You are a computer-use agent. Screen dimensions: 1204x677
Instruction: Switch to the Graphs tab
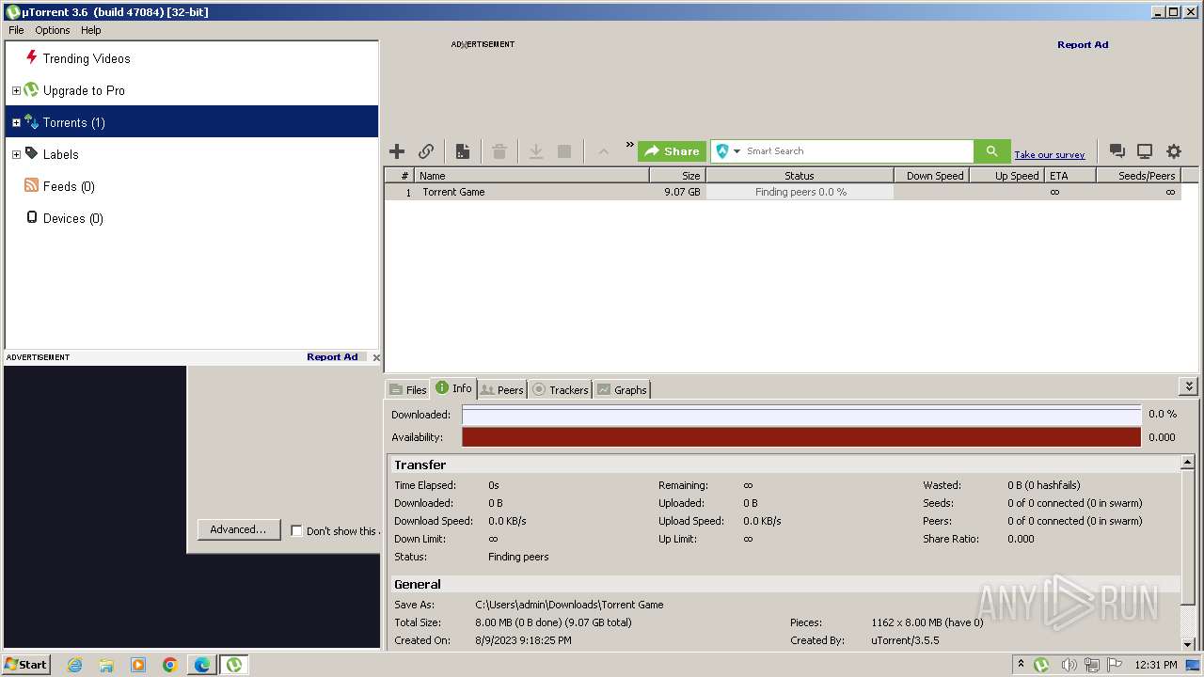(x=622, y=389)
